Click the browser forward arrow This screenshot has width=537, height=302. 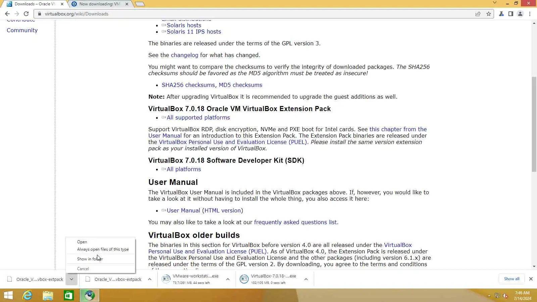[17, 14]
